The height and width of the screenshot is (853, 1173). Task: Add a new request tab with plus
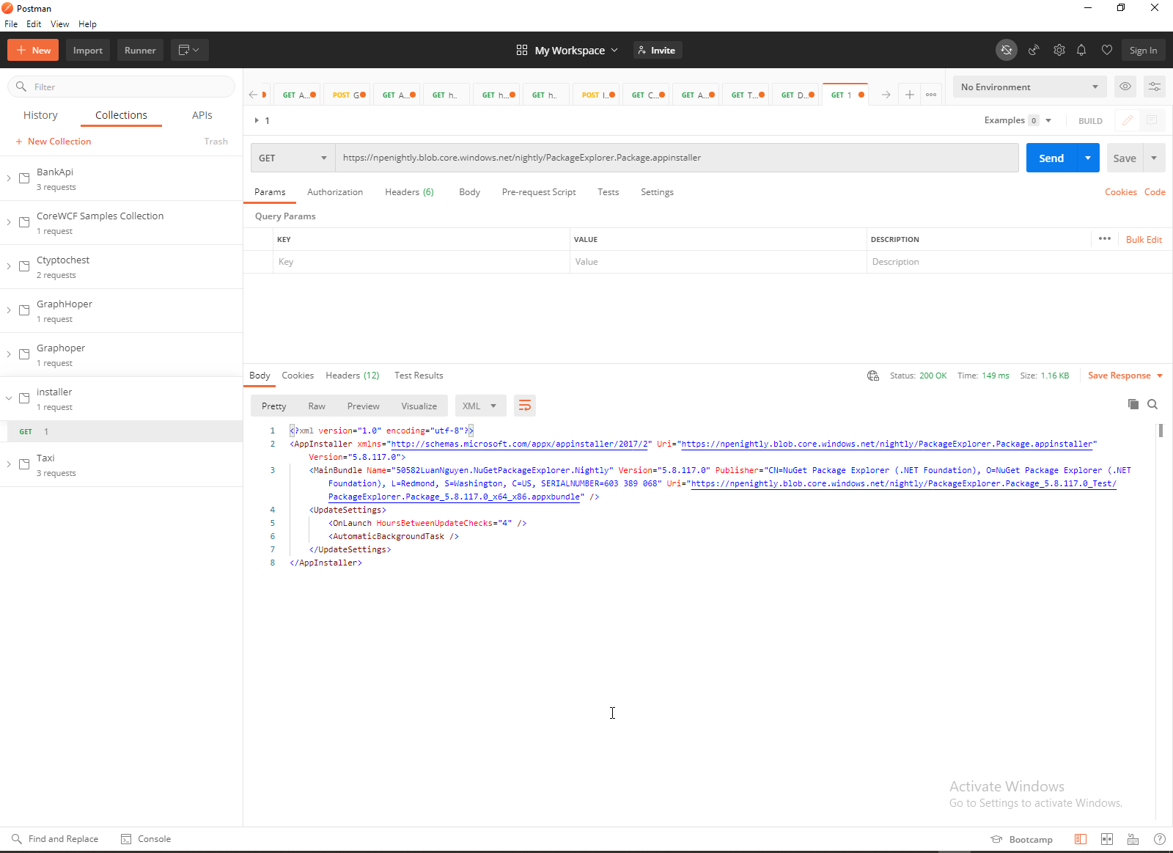pyautogui.click(x=909, y=95)
